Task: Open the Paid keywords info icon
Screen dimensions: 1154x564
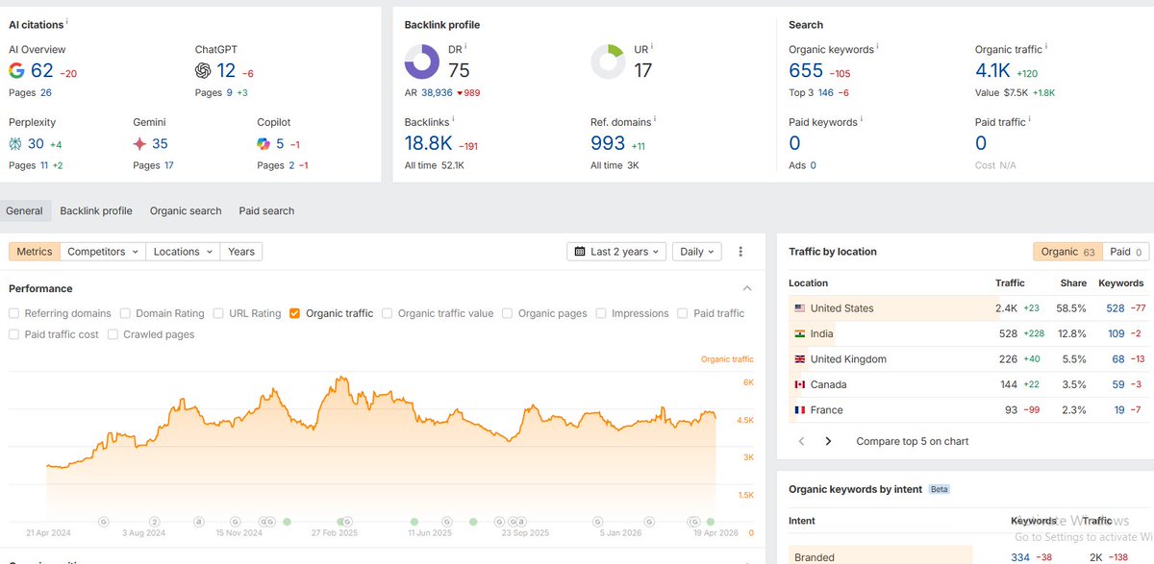Action: pyautogui.click(x=862, y=120)
